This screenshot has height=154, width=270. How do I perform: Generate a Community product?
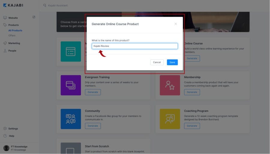93,126
